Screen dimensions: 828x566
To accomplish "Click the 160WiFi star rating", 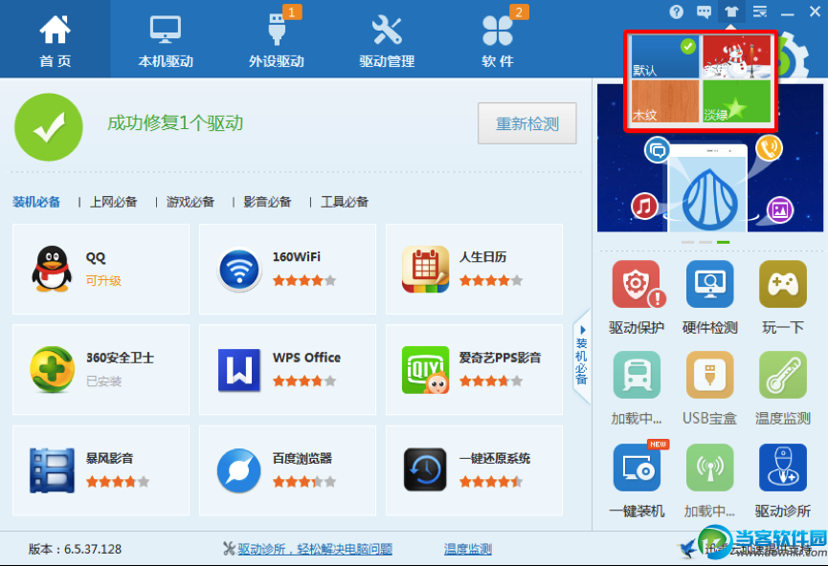I will [x=304, y=281].
